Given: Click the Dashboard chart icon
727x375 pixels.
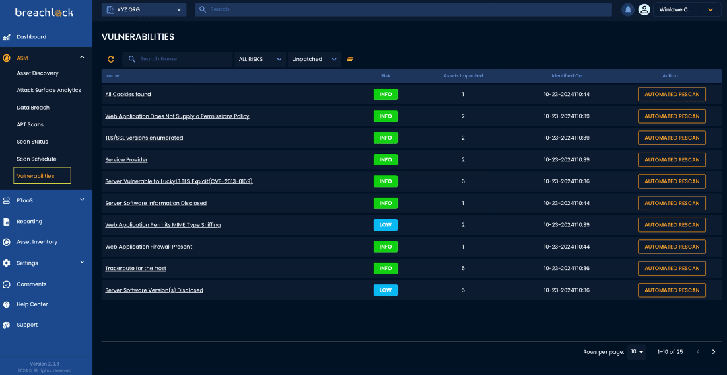Looking at the screenshot, I should coord(7,37).
